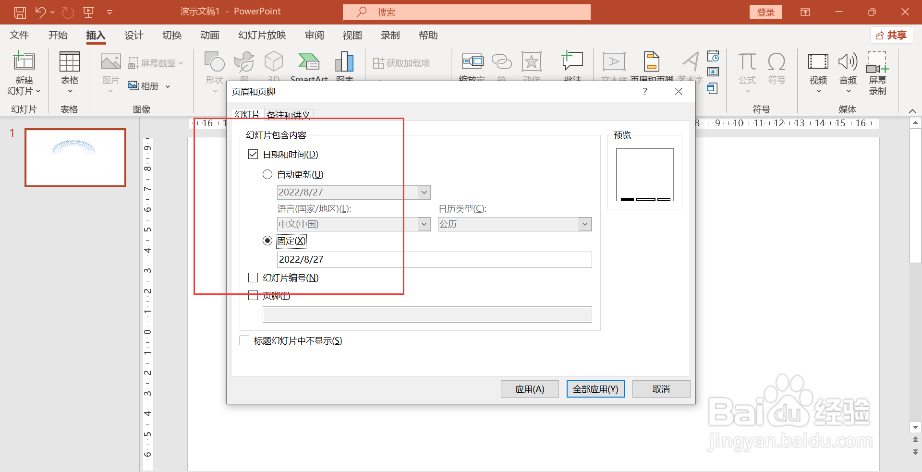This screenshot has width=922, height=472.
Task: Expand the Undo history dropdown arrow
Action: [52, 12]
